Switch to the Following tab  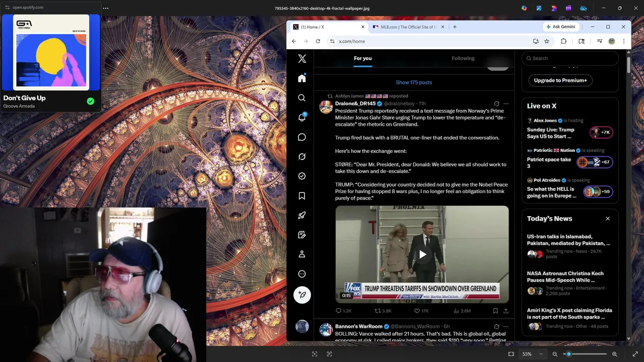463,58
